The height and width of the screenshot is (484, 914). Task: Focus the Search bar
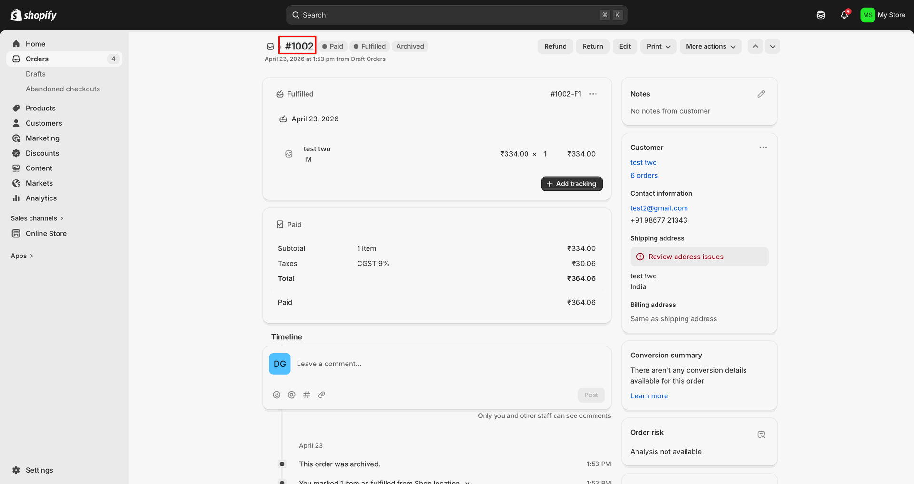click(x=457, y=15)
